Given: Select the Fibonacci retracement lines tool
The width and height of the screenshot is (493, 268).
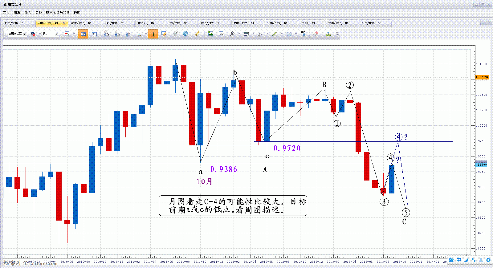Looking at the screenshot, I should (246, 34).
